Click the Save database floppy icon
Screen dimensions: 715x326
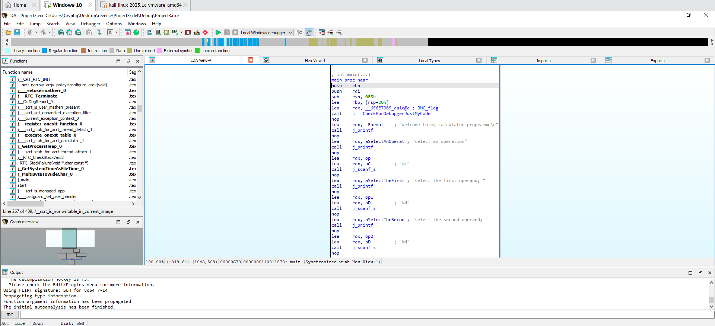point(17,33)
